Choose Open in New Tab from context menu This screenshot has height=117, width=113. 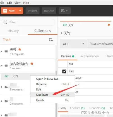coord(53,79)
